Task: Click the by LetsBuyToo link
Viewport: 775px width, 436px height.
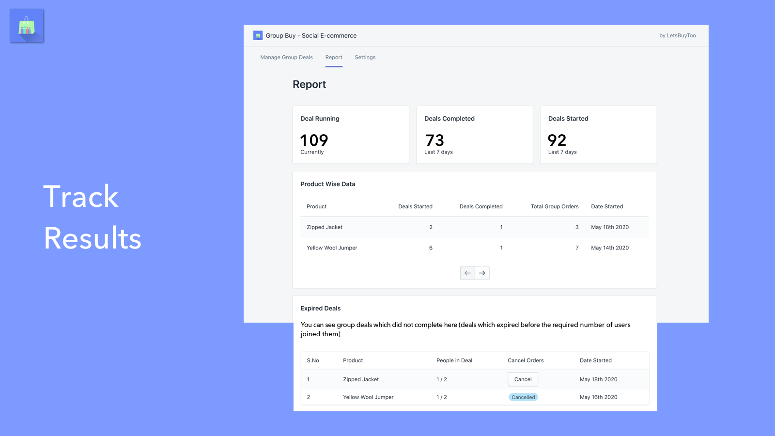Action: coord(677,35)
